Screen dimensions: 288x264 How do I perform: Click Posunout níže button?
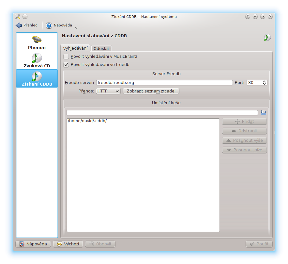[x=244, y=150]
